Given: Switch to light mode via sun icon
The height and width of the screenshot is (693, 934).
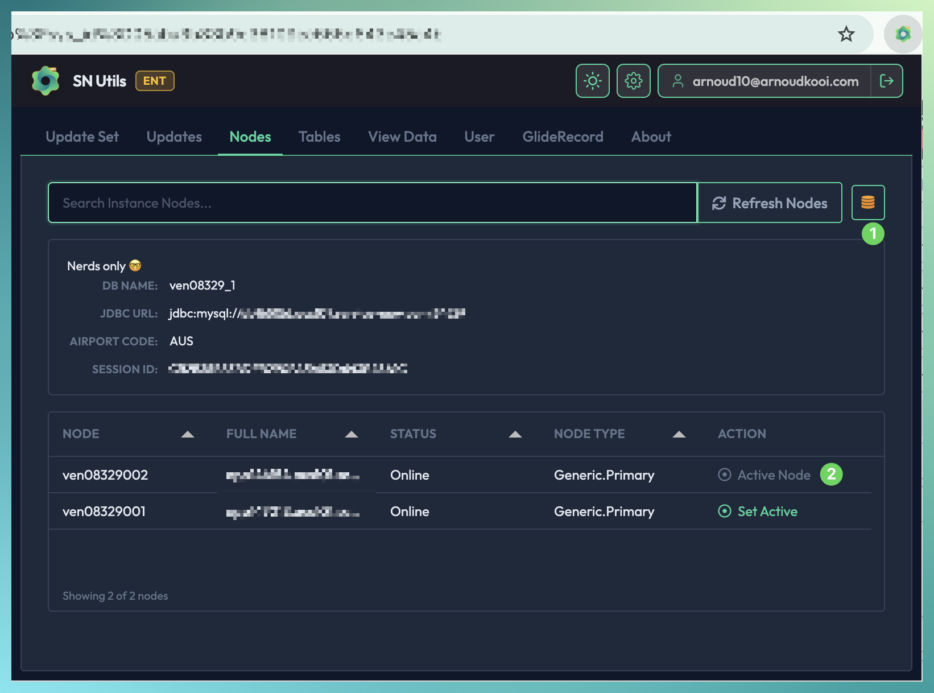Looking at the screenshot, I should (592, 81).
